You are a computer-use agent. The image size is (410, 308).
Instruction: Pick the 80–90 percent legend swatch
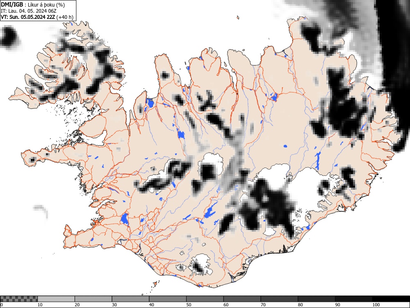(x=316, y=299)
